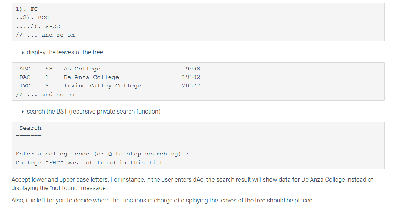Click 'AB College' in the leaves listing

coord(82,69)
